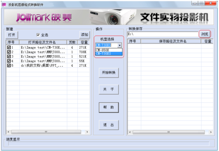Uncheck the checkbox of file row 1

[x=9, y=47]
